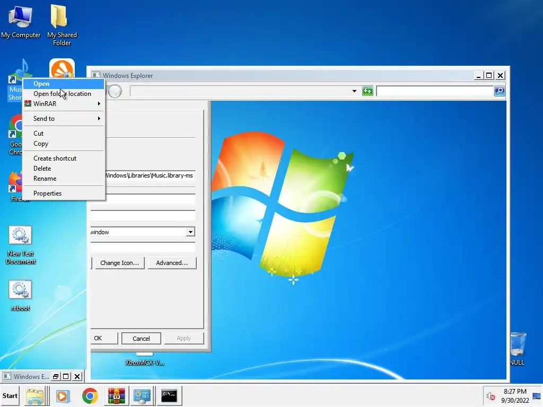
Task: Close the minimized Windows E... bar
Action: pos(77,377)
